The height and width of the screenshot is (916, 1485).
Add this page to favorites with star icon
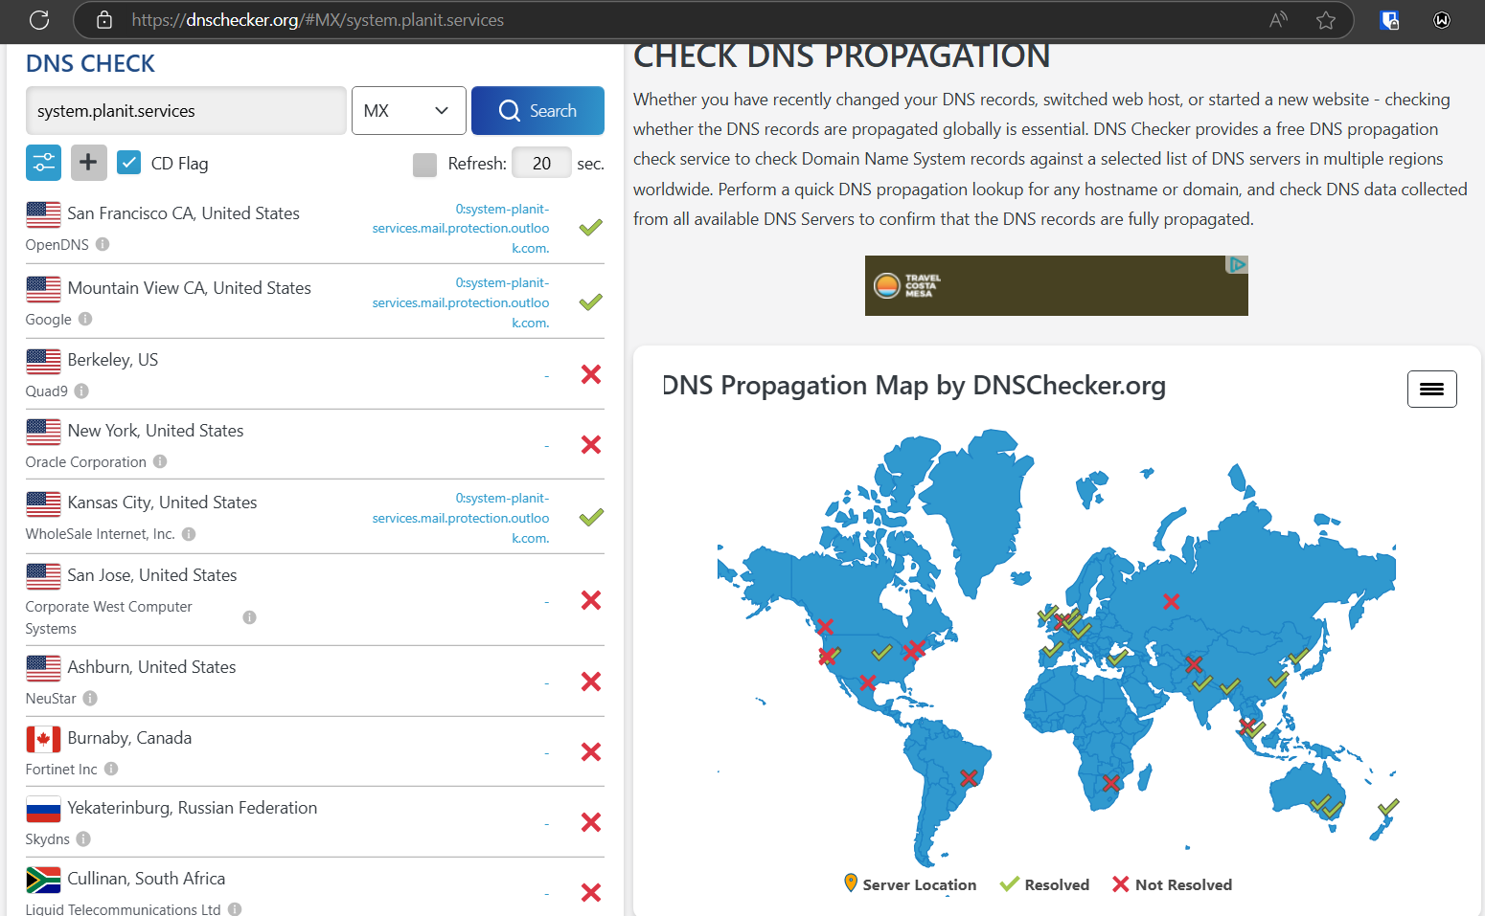(1326, 20)
